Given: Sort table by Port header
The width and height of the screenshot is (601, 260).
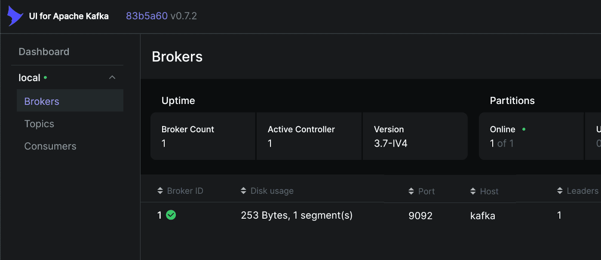Looking at the screenshot, I should 426,191.
